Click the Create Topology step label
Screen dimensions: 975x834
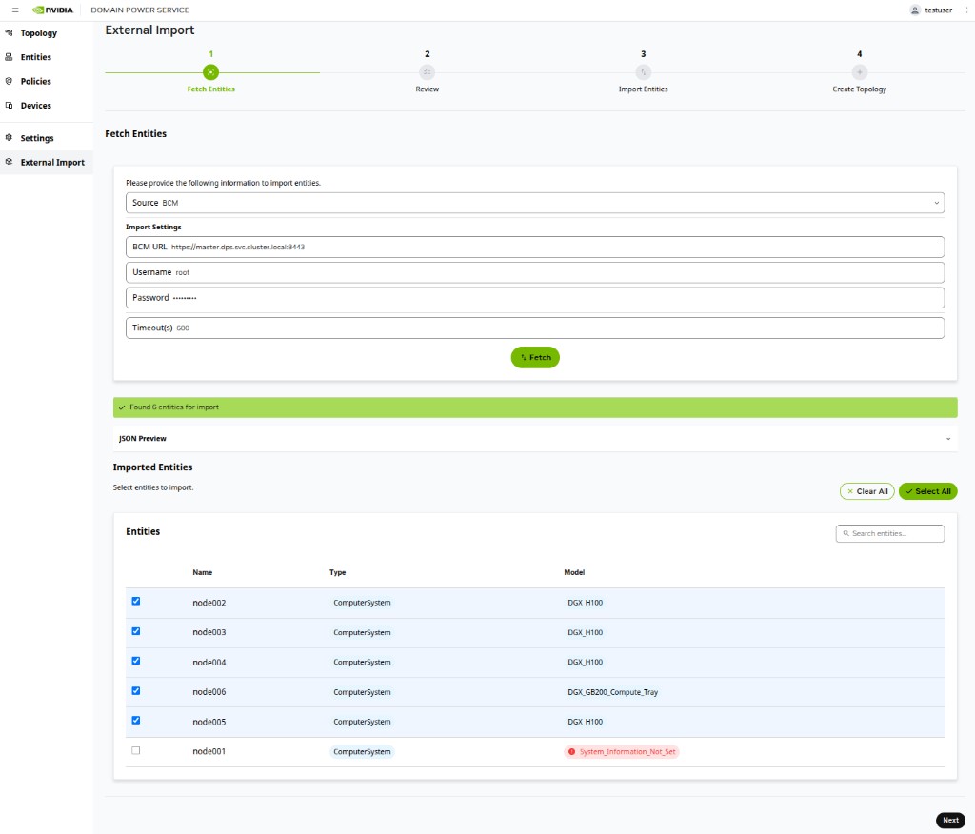(860, 89)
